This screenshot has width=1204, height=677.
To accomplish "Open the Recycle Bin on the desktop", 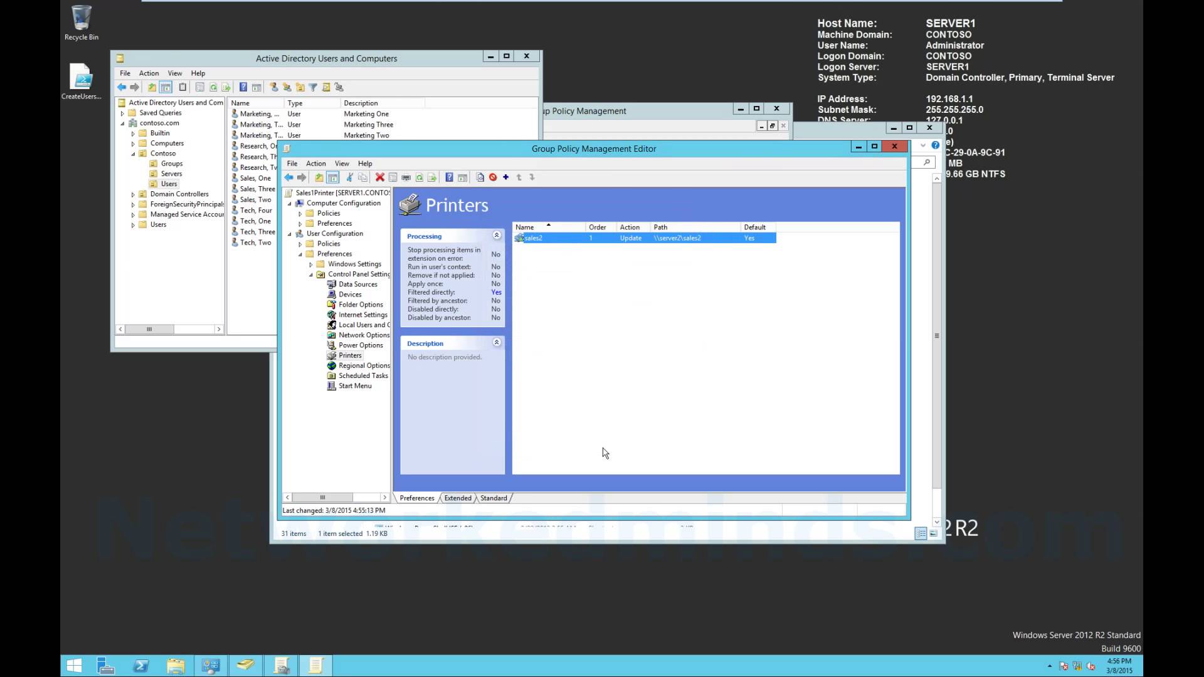I will pyautogui.click(x=81, y=23).
